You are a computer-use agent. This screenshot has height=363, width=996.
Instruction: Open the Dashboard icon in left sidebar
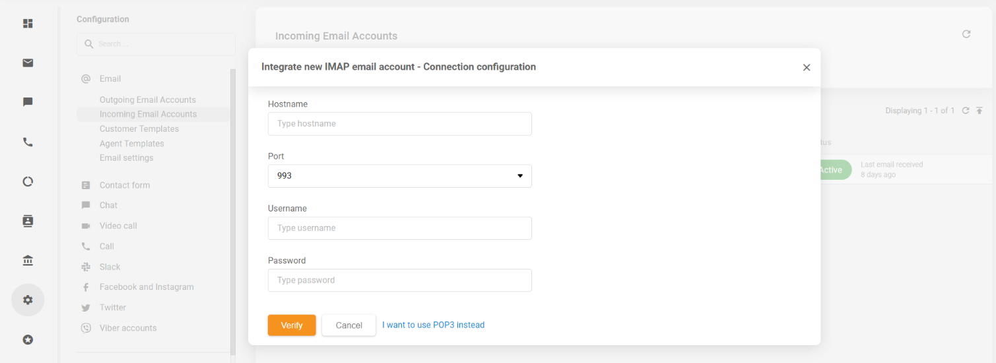[28, 24]
